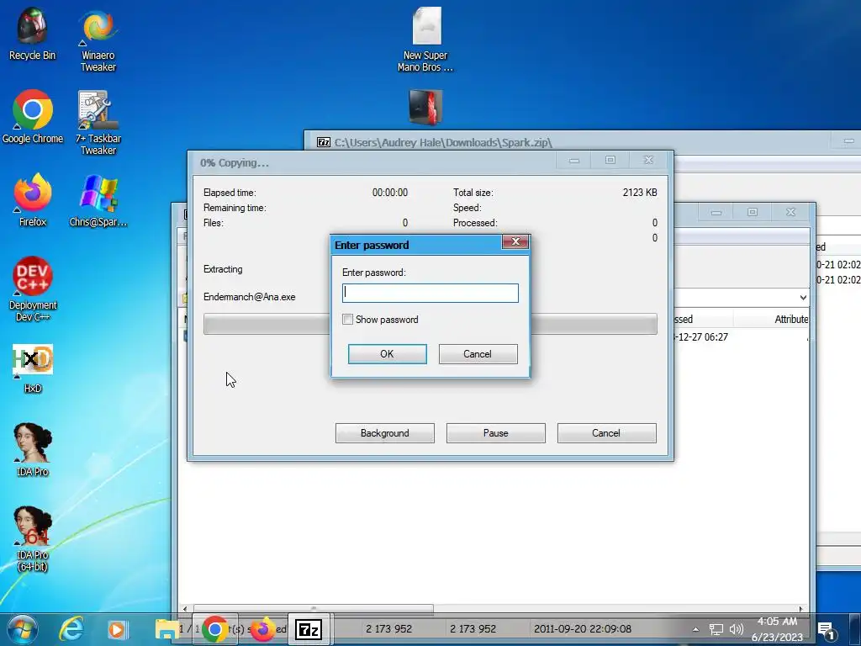Launch IDA Pro (64-bit) desktop shortcut
The image size is (861, 646).
click(x=33, y=538)
